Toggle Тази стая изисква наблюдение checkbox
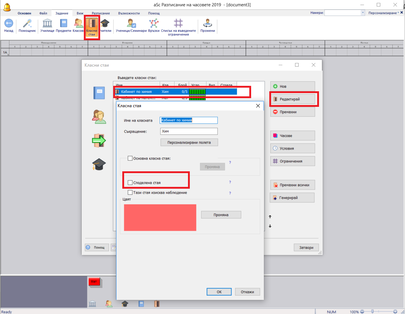 point(131,193)
